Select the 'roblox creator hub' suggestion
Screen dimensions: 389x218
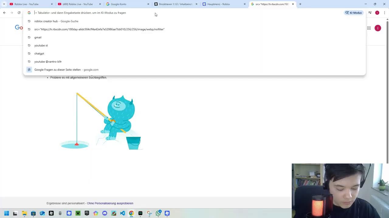click(x=194, y=21)
